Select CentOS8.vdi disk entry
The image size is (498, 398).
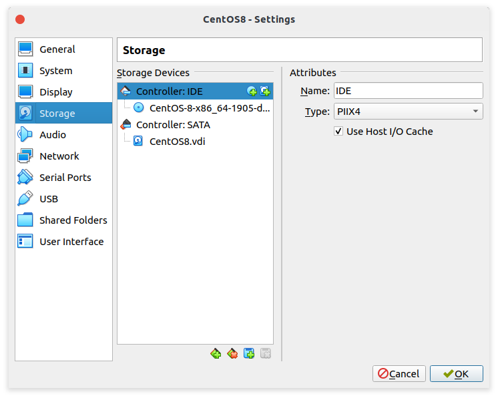[x=177, y=142]
